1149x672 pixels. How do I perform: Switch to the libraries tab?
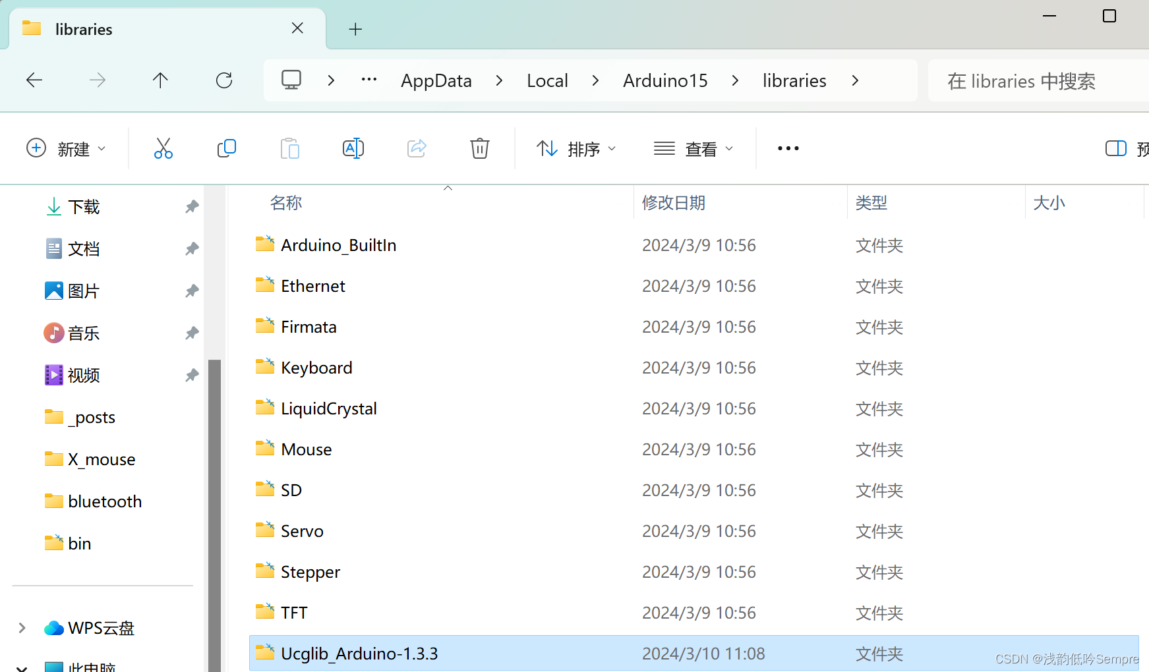pos(84,28)
